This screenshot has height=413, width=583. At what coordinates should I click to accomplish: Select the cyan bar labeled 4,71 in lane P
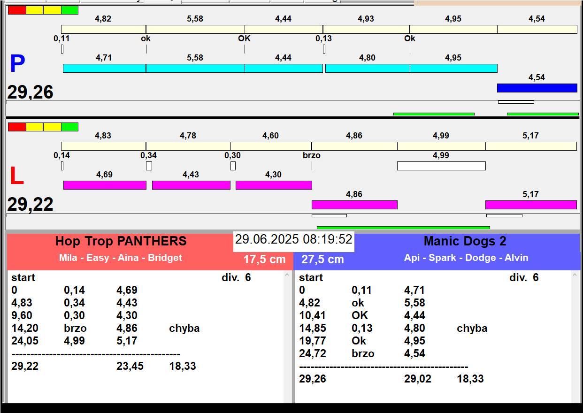(x=104, y=68)
